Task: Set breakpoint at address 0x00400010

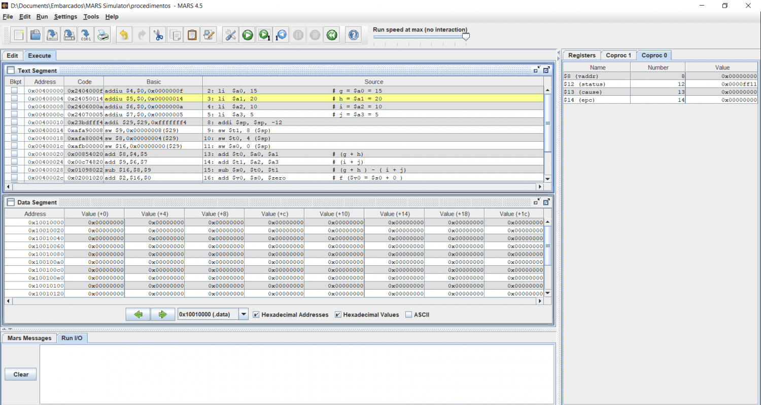Action: point(14,122)
